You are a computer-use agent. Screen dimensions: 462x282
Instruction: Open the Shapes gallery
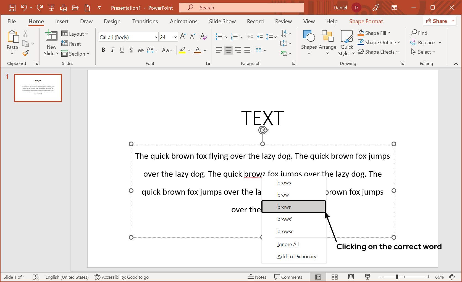(x=309, y=42)
